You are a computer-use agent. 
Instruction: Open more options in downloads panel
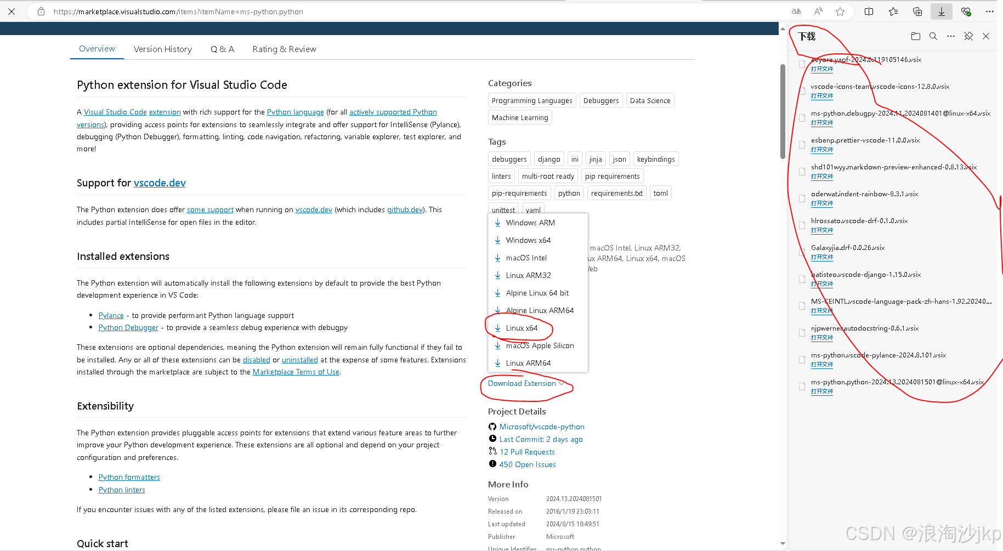pyautogui.click(x=951, y=36)
